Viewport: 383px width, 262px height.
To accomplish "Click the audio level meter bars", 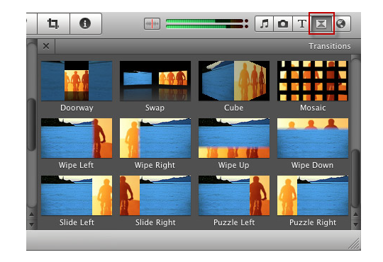I will click(207, 23).
